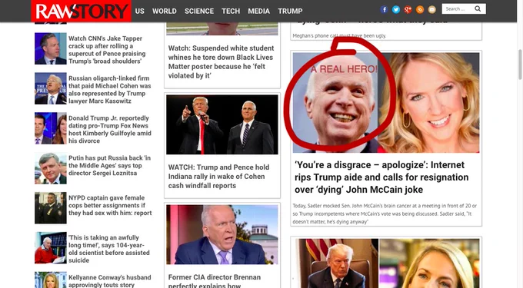Open the email newsletter icon
Image resolution: width=523 pixels, height=288 pixels.
point(432,10)
